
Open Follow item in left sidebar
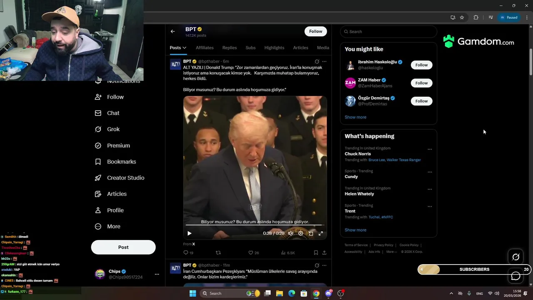pyautogui.click(x=110, y=97)
